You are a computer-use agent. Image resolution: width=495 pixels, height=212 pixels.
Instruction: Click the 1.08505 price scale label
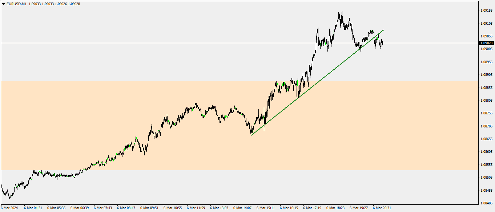pos(487,178)
